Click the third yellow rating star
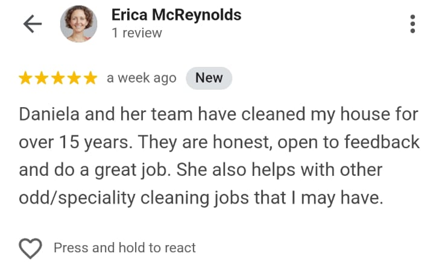This screenshot has width=445, height=274. point(58,78)
